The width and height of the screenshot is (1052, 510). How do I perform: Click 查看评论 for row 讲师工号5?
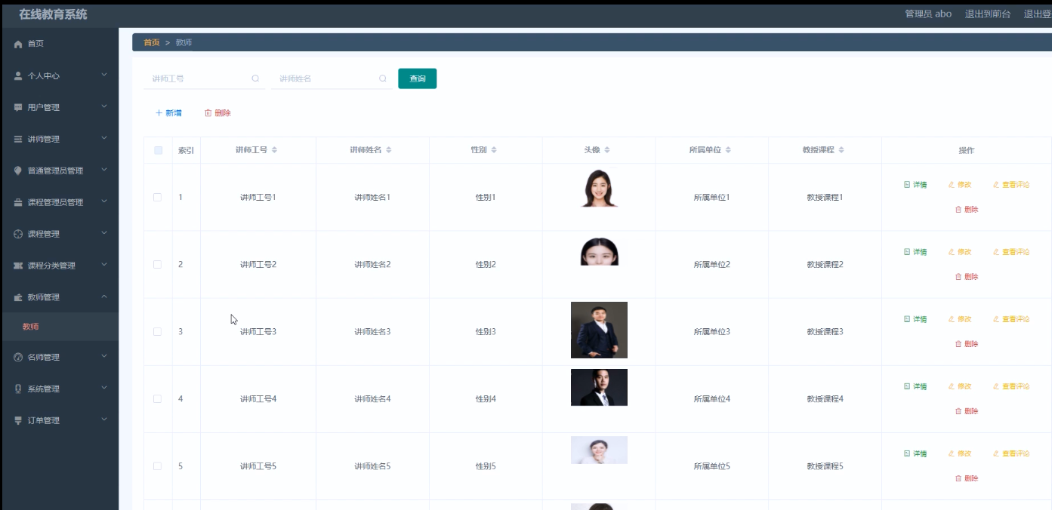point(1011,454)
